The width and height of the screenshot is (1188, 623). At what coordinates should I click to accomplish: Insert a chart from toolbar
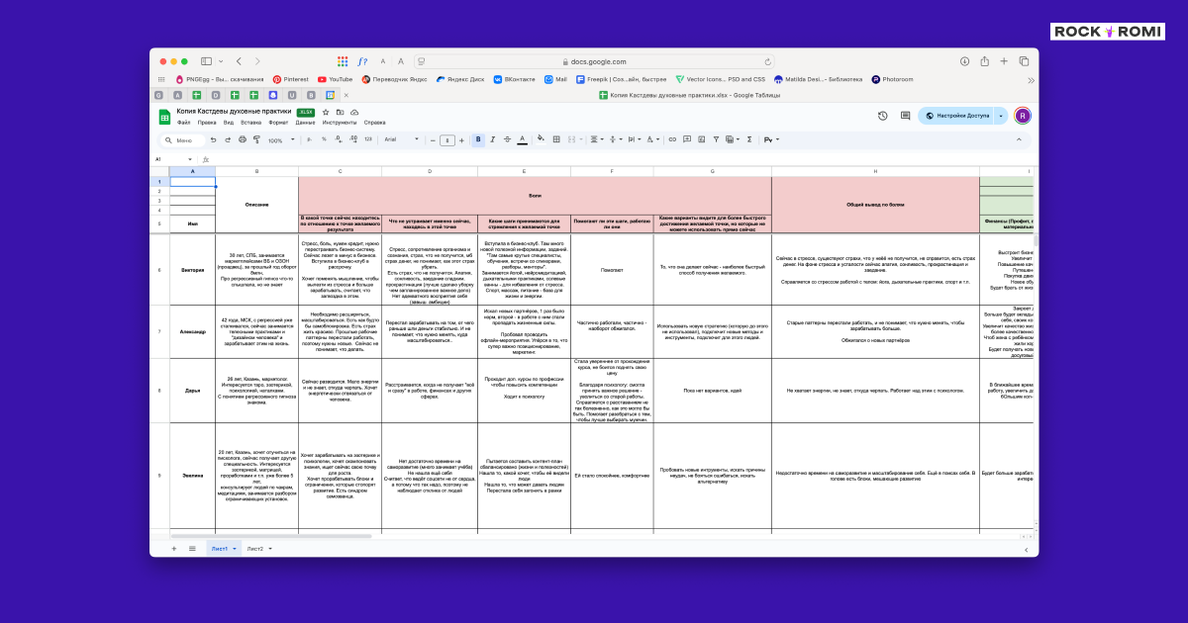[701, 139]
